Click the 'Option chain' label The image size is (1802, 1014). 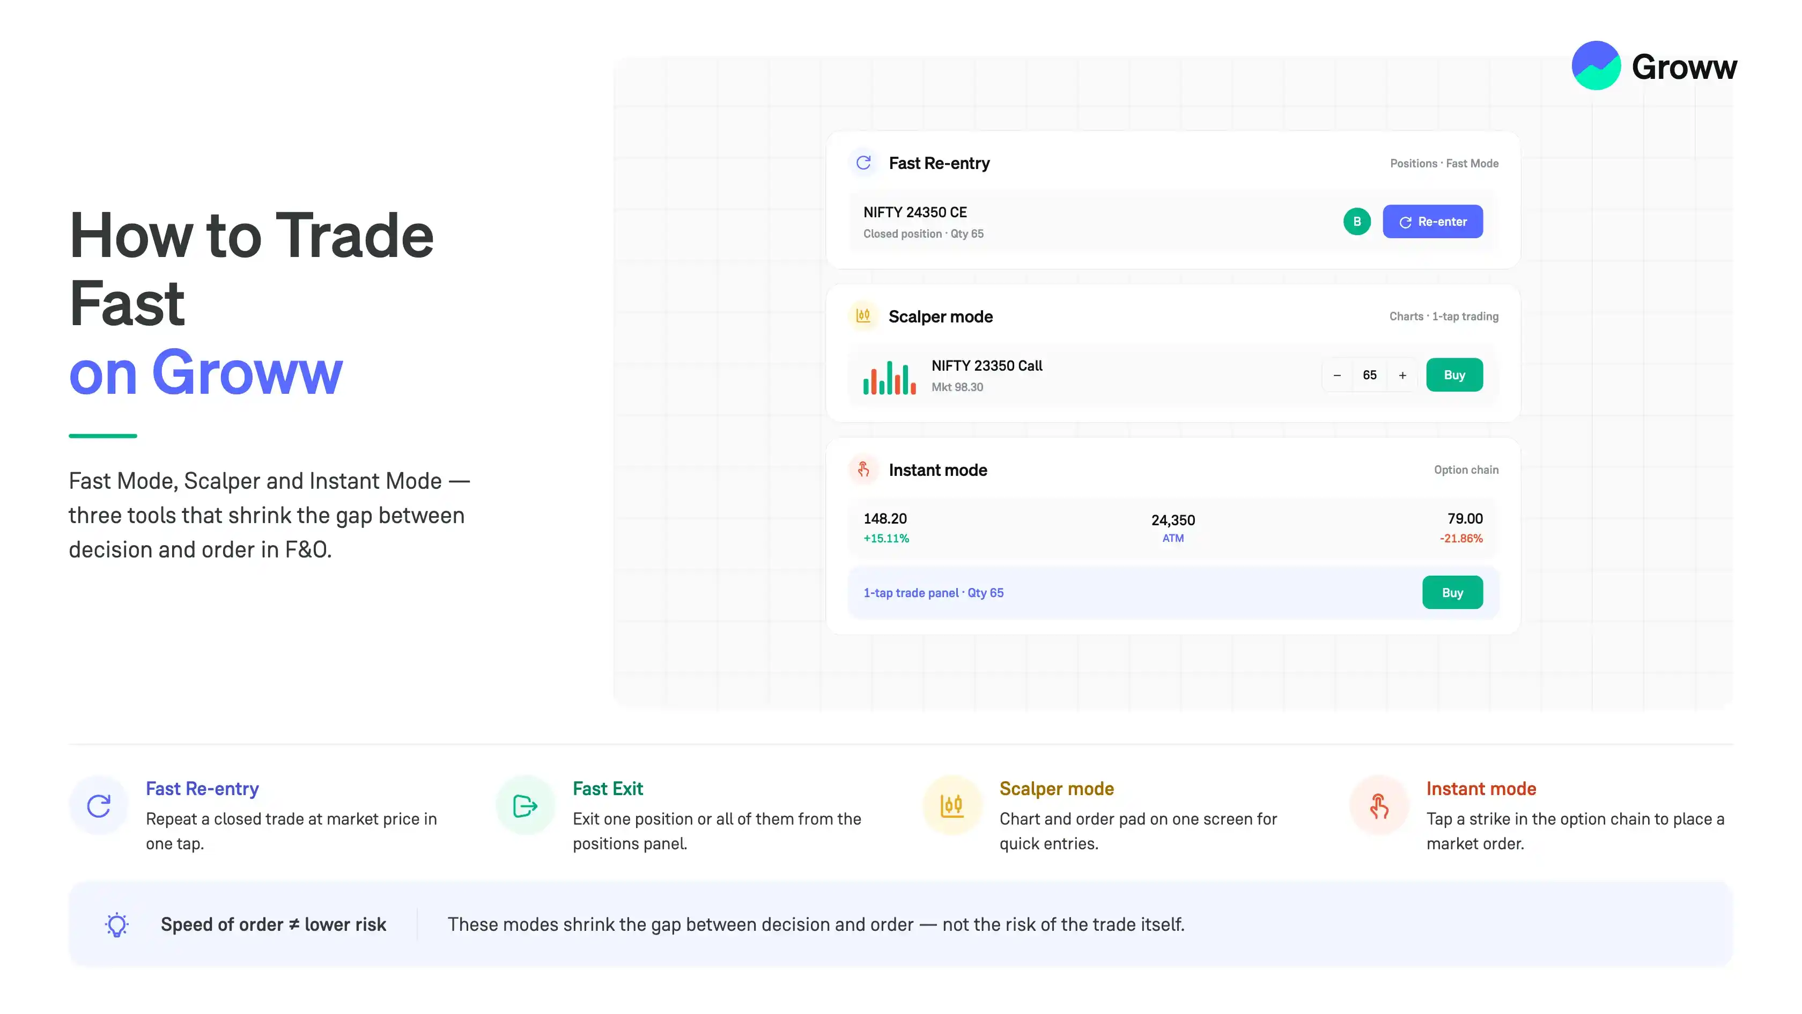1466,469
